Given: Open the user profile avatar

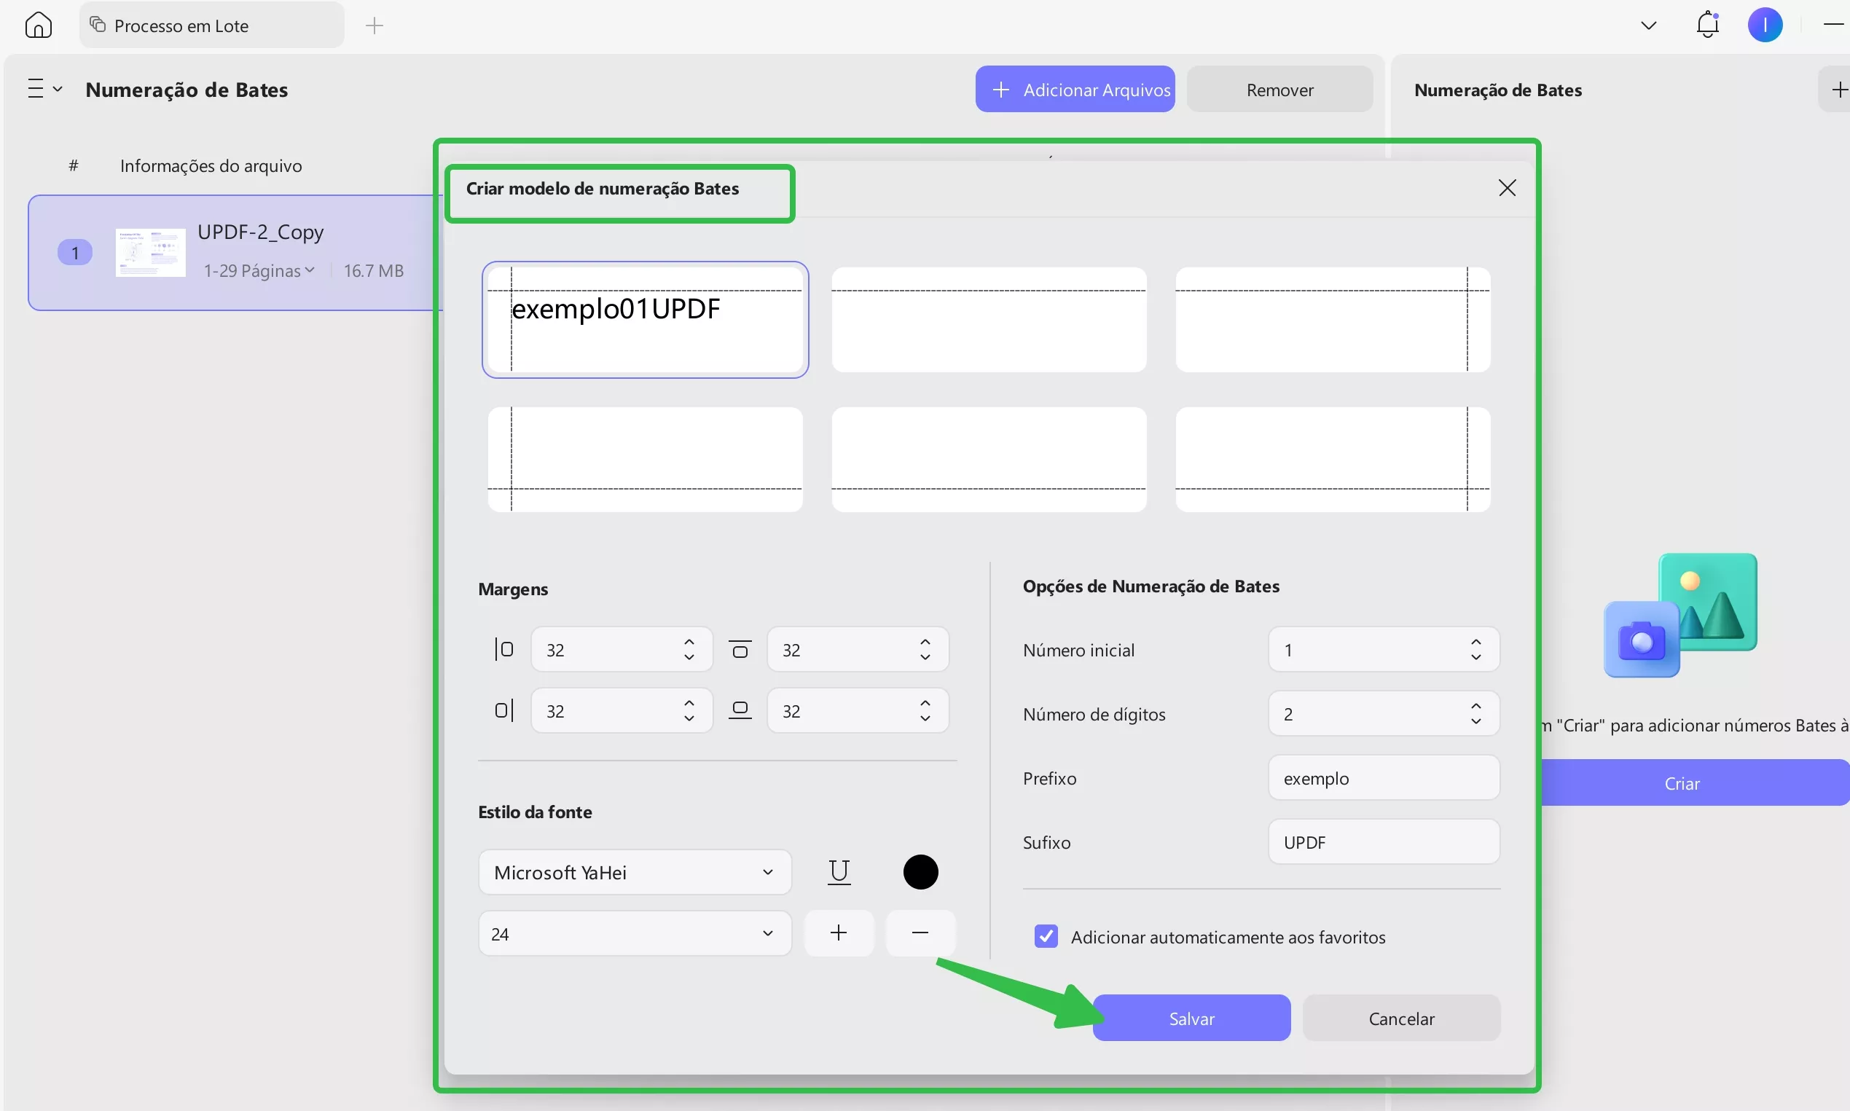Looking at the screenshot, I should [x=1765, y=25].
